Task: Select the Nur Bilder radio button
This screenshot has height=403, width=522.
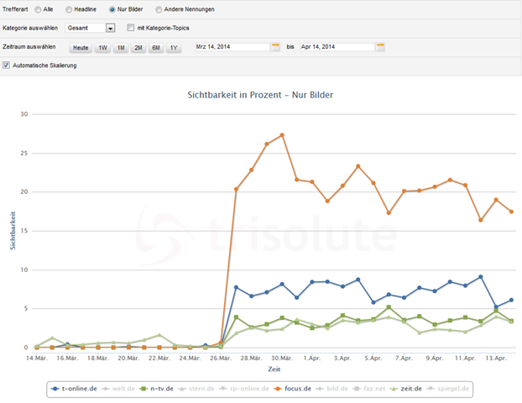Action: (x=112, y=10)
